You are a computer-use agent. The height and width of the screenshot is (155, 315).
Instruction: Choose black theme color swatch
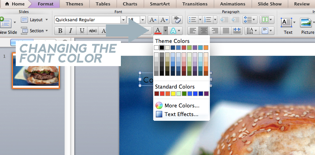(x=162, y=48)
